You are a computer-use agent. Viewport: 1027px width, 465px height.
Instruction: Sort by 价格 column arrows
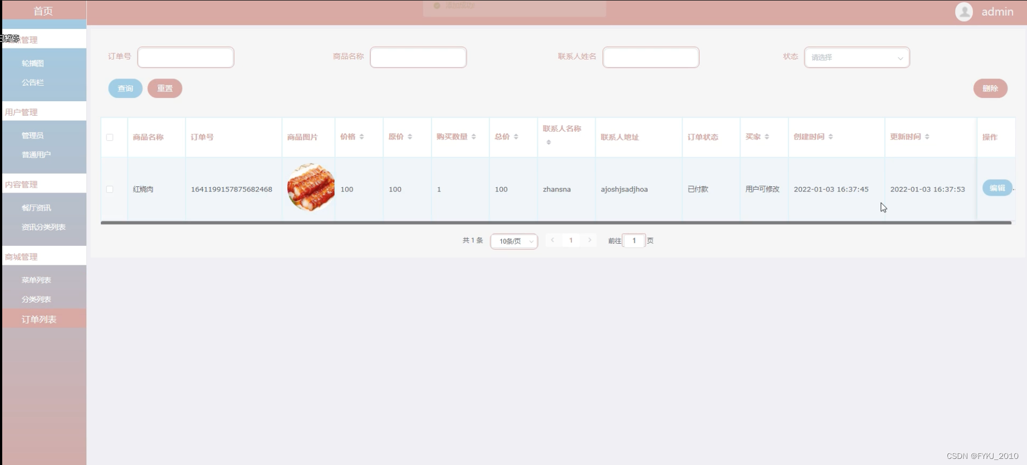tap(361, 137)
